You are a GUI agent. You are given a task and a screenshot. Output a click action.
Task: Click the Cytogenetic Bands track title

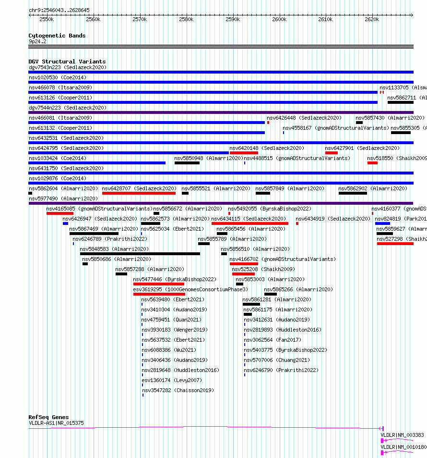click(57, 36)
